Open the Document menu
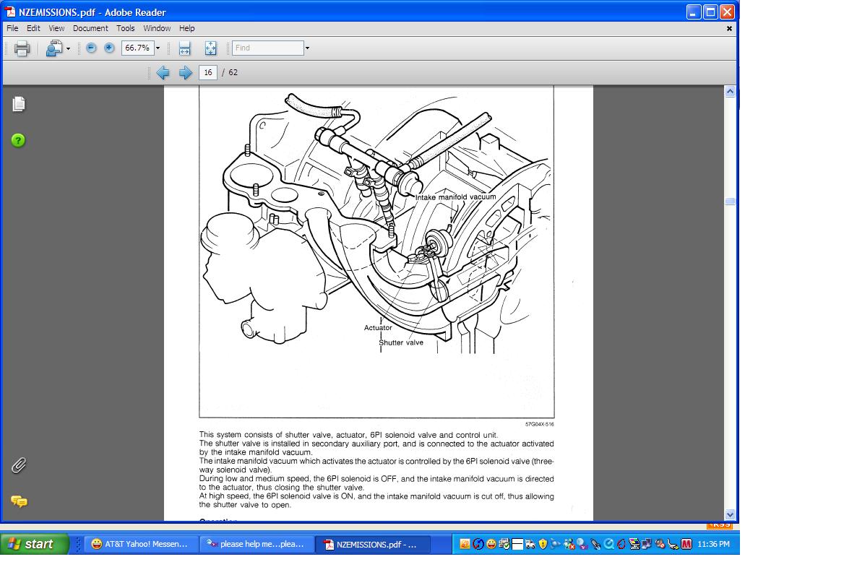 coord(90,28)
